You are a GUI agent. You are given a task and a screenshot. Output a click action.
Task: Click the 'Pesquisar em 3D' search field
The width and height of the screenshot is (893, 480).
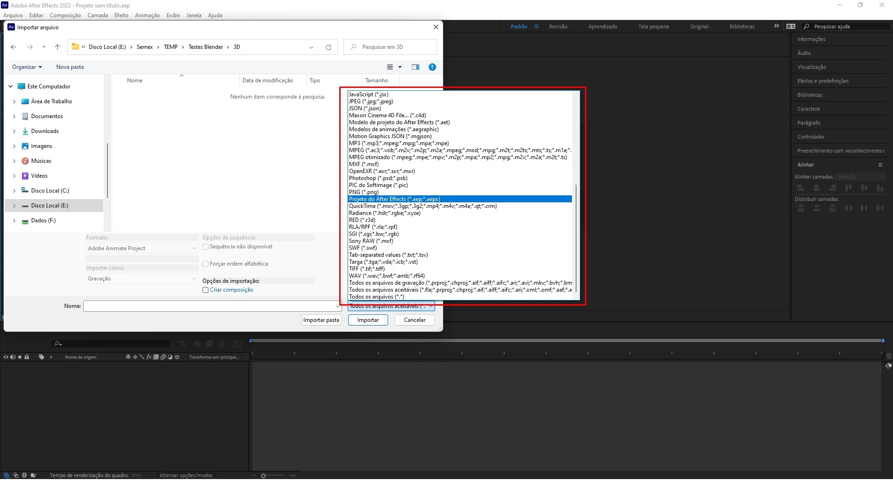tap(390, 47)
